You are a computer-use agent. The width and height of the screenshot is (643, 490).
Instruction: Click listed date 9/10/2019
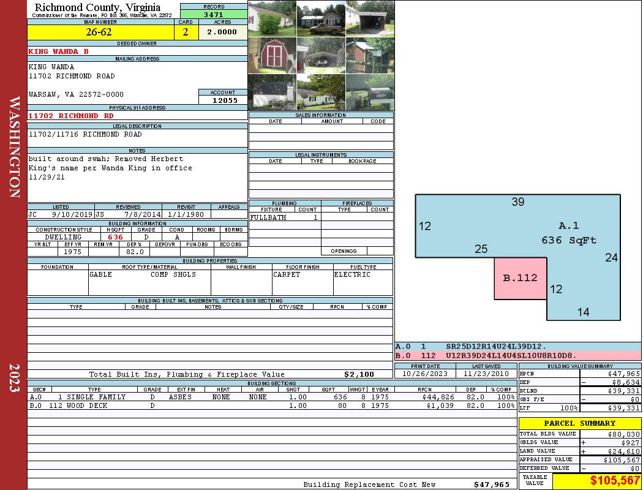72,214
